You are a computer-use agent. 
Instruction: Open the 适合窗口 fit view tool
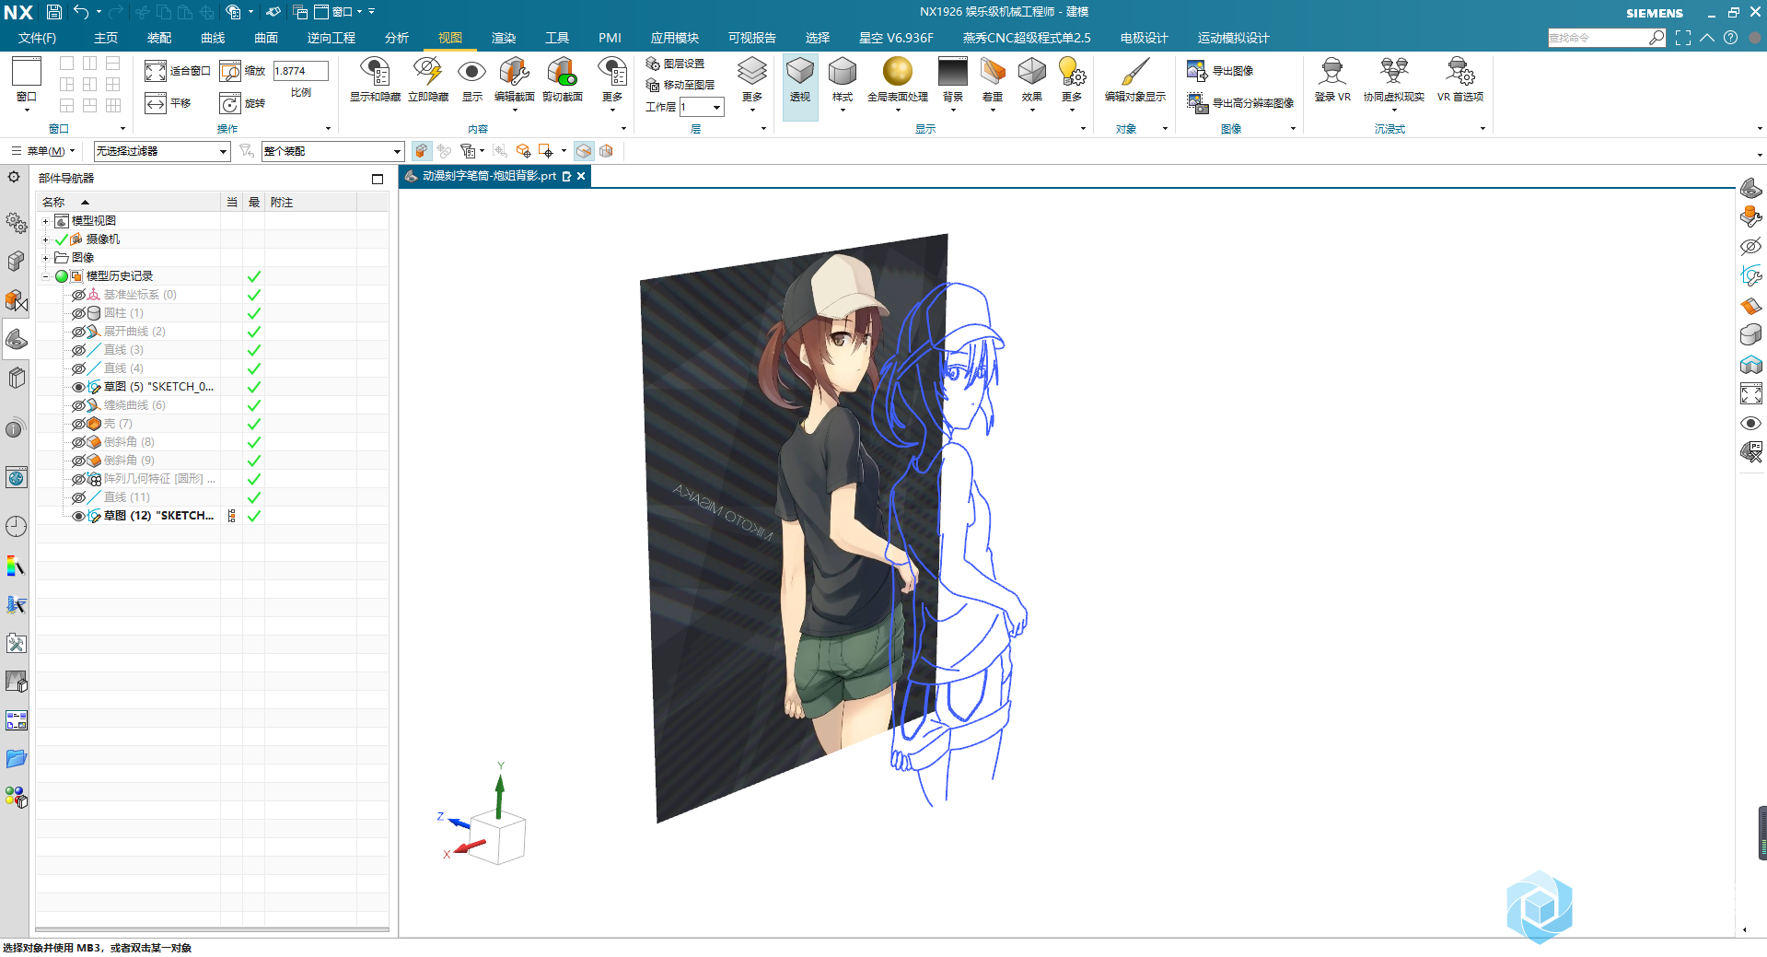tap(178, 71)
